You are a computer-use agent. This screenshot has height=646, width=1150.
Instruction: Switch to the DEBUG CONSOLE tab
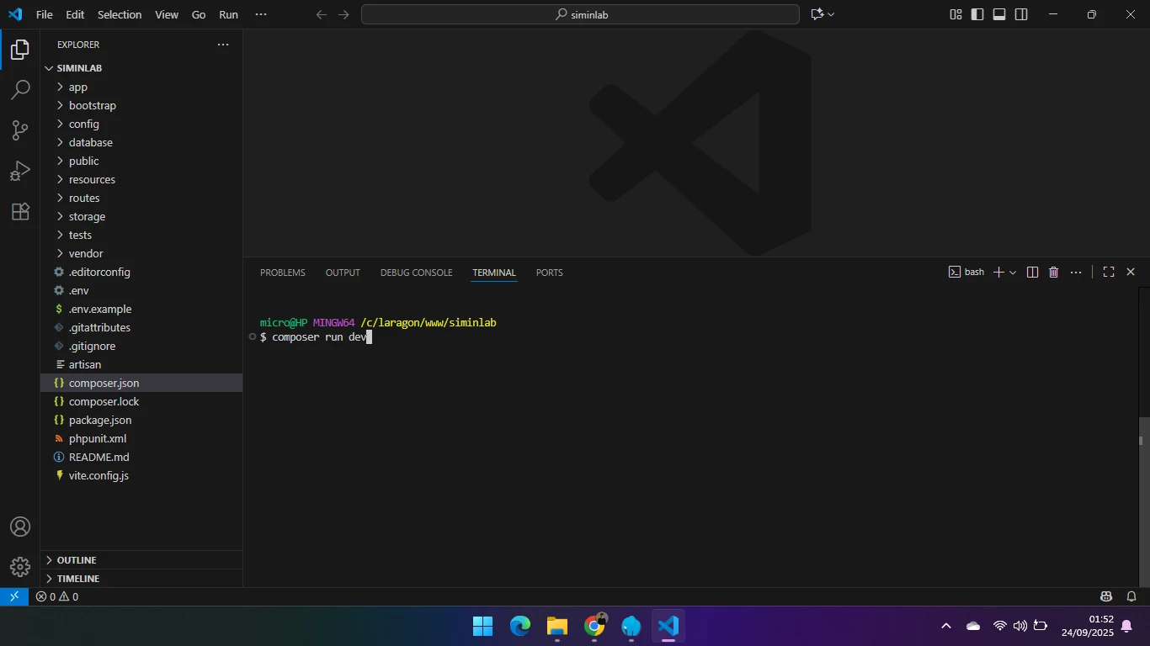click(416, 273)
